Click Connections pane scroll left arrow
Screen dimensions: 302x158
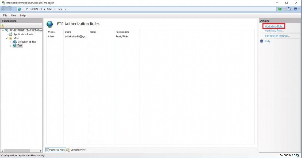(2, 151)
